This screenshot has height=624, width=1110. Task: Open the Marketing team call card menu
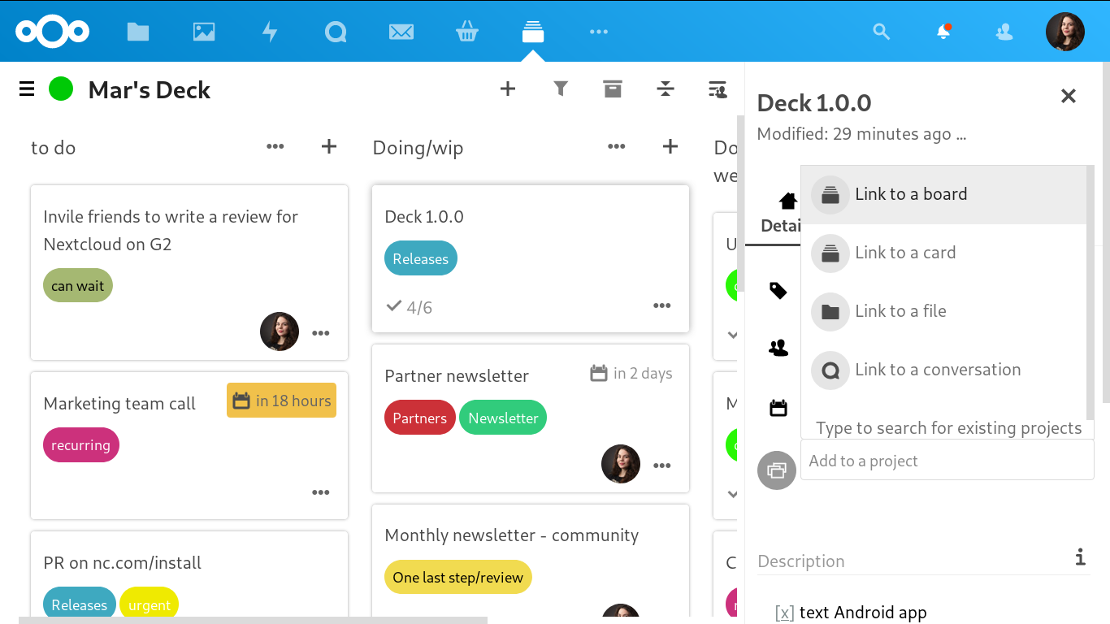click(x=321, y=492)
